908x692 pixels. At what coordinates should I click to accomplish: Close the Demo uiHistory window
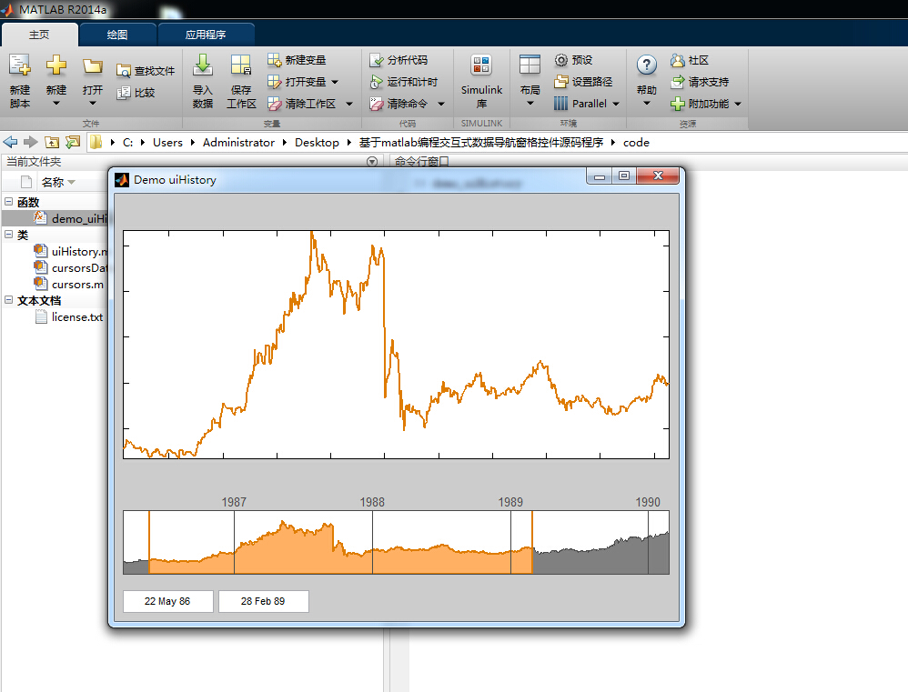click(657, 176)
